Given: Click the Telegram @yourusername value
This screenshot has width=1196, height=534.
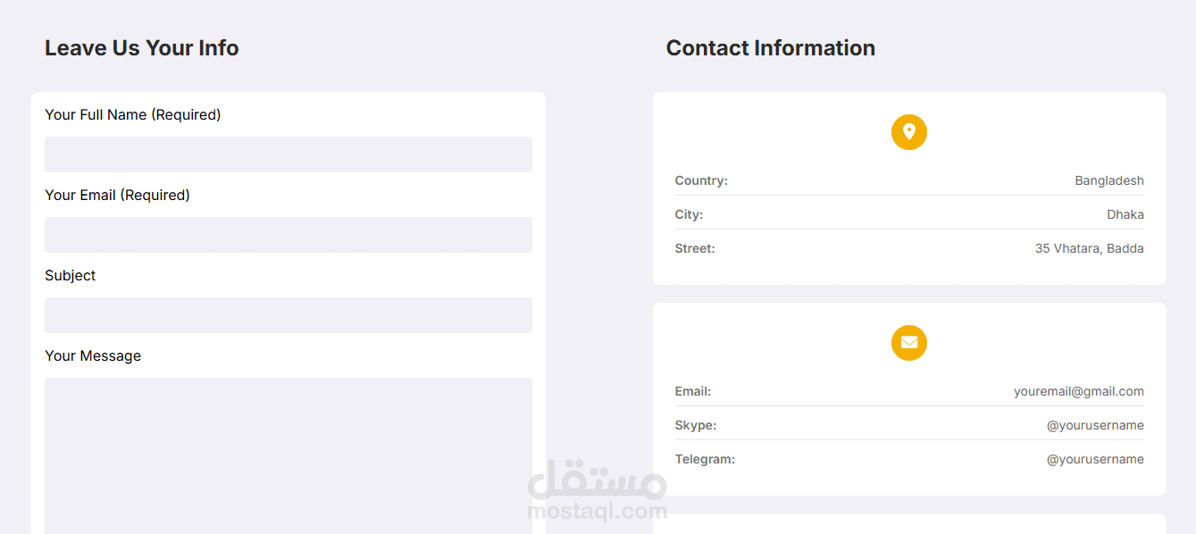Looking at the screenshot, I should click(x=1095, y=459).
